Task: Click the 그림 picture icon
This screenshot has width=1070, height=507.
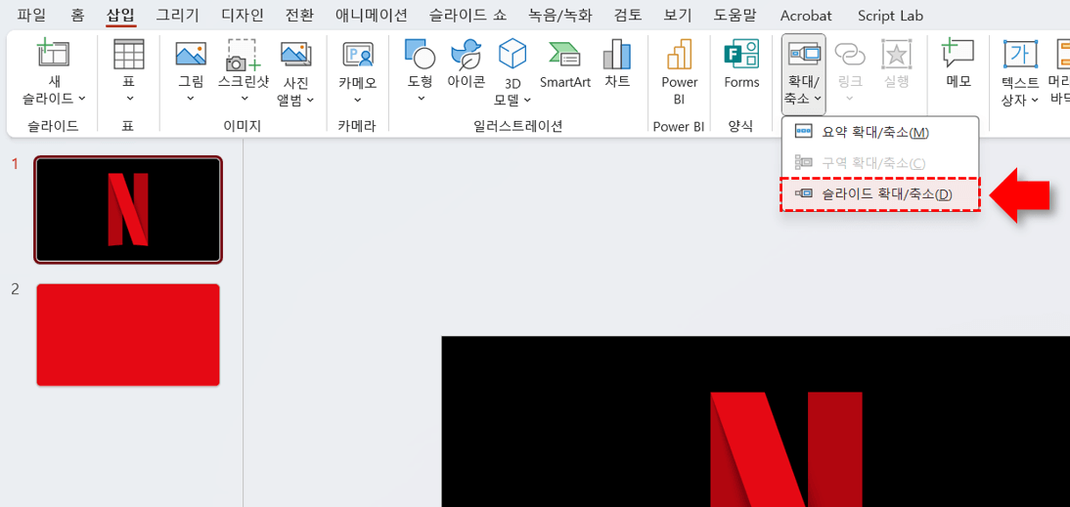Action: [191, 54]
